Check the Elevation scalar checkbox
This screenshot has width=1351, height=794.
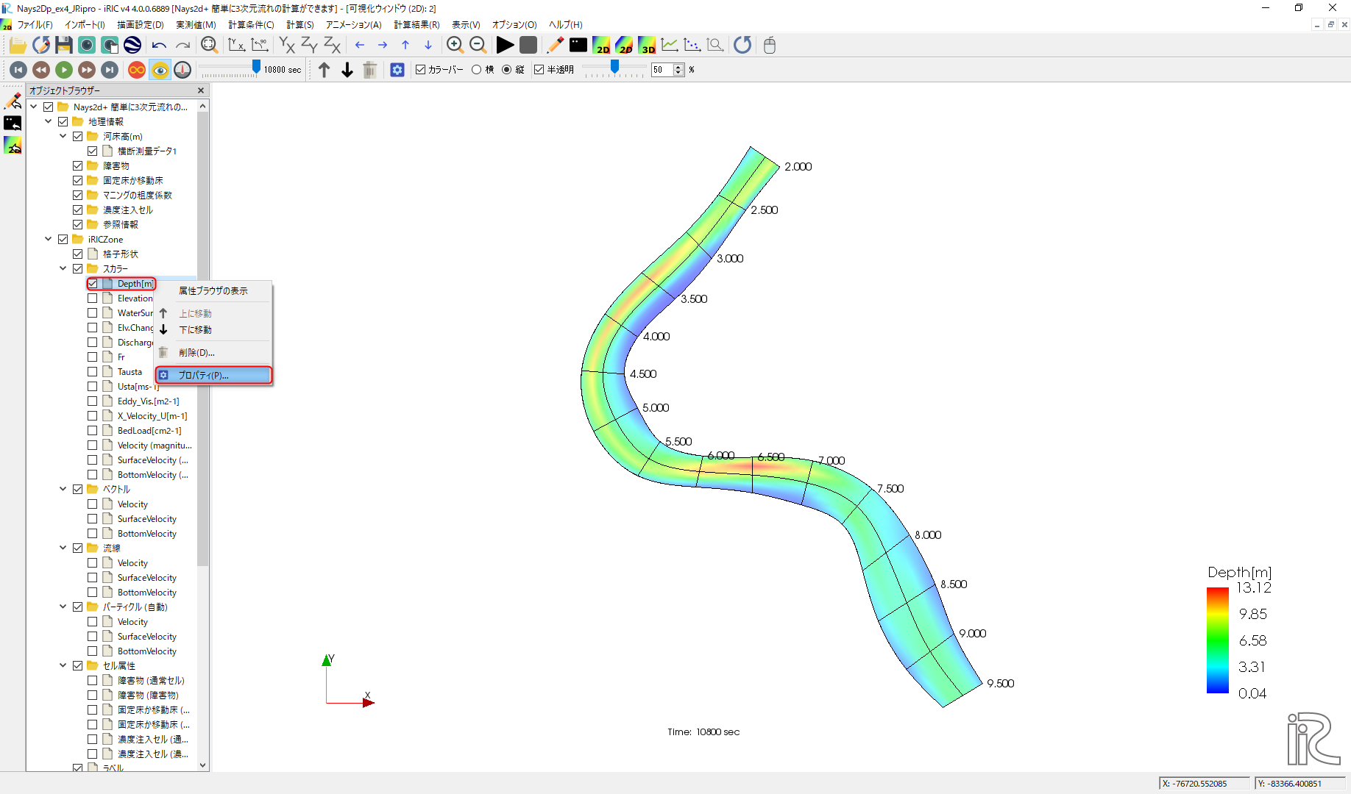click(x=93, y=298)
